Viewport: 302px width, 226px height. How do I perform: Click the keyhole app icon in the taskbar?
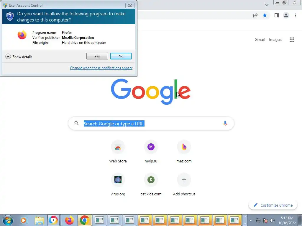coord(53,220)
